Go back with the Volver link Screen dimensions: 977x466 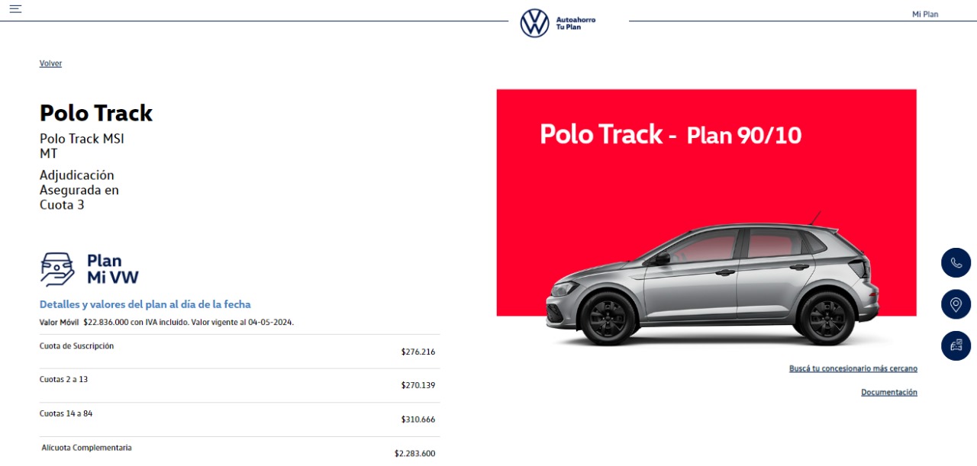click(50, 63)
